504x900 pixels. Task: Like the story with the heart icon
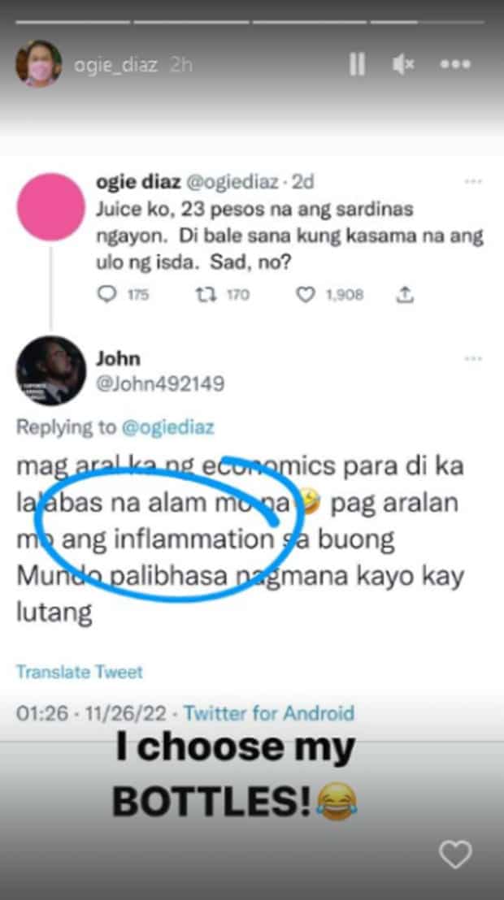(455, 855)
